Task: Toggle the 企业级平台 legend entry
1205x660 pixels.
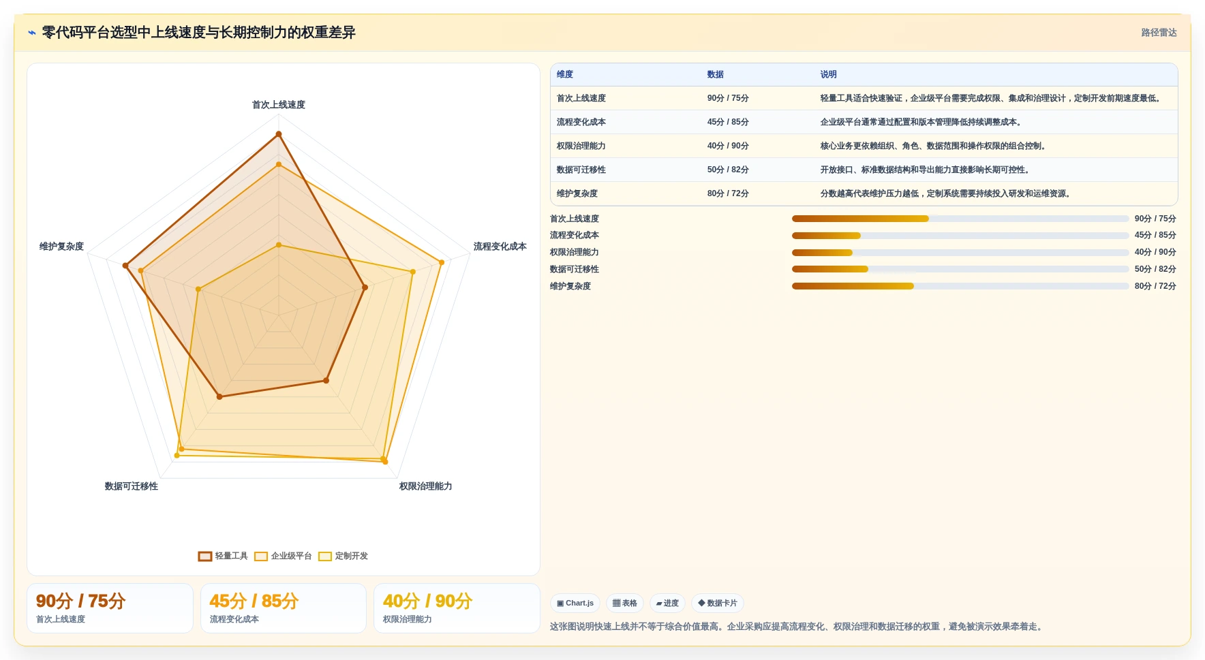Action: (x=283, y=556)
